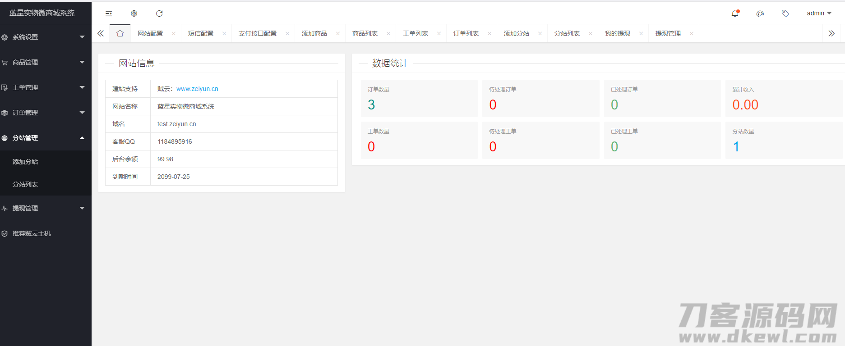Click the refresh icon in header
This screenshot has width=845, height=346.
pyautogui.click(x=159, y=14)
